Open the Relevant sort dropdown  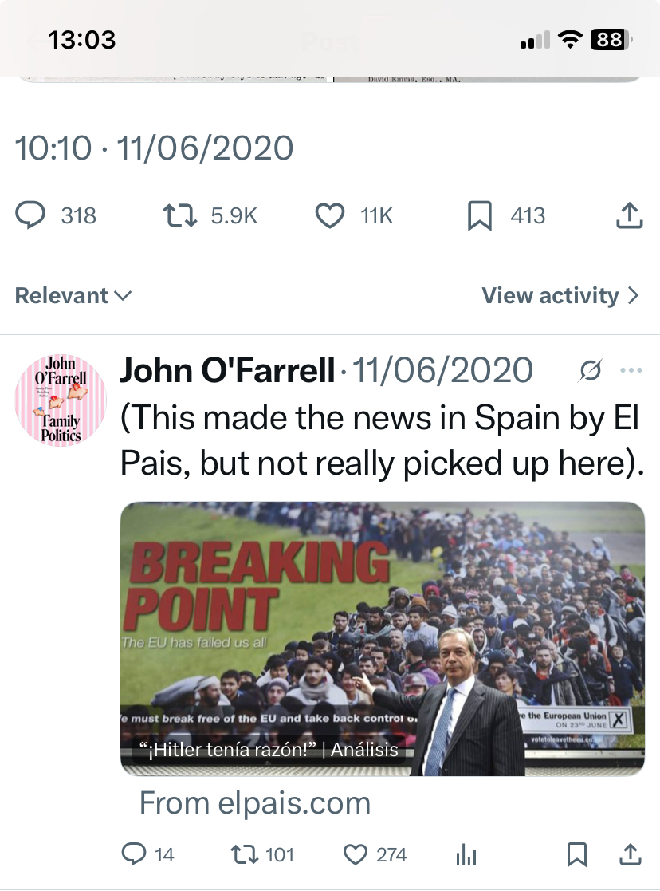(x=73, y=295)
